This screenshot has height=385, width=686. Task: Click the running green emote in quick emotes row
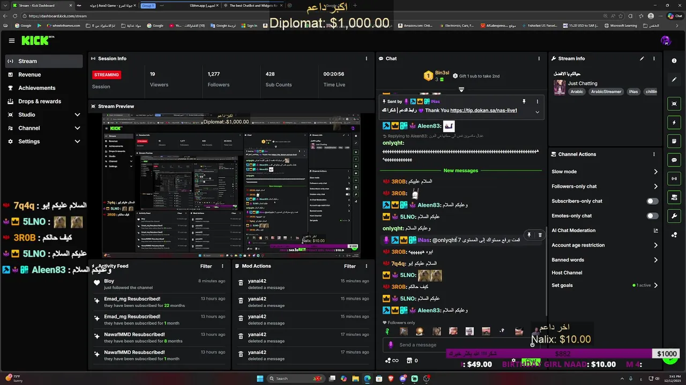coord(387,332)
